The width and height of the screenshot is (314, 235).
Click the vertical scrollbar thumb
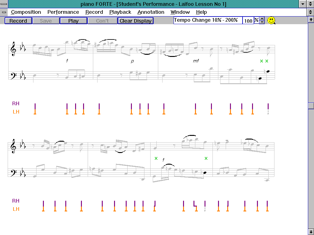[311, 106]
